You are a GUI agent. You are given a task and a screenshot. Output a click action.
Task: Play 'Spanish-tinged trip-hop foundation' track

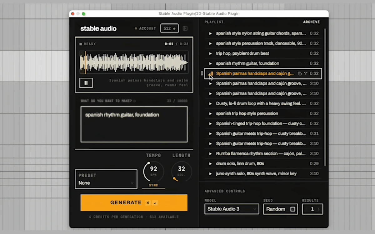(210, 124)
